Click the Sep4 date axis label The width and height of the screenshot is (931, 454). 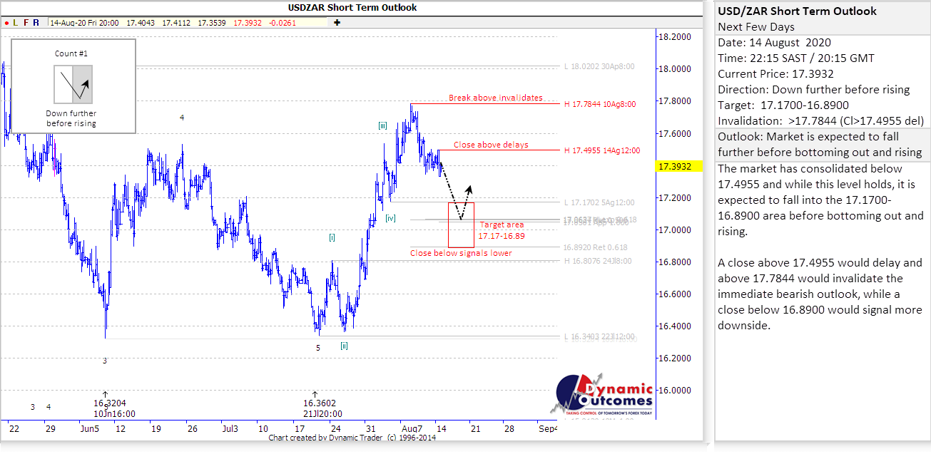tap(547, 429)
